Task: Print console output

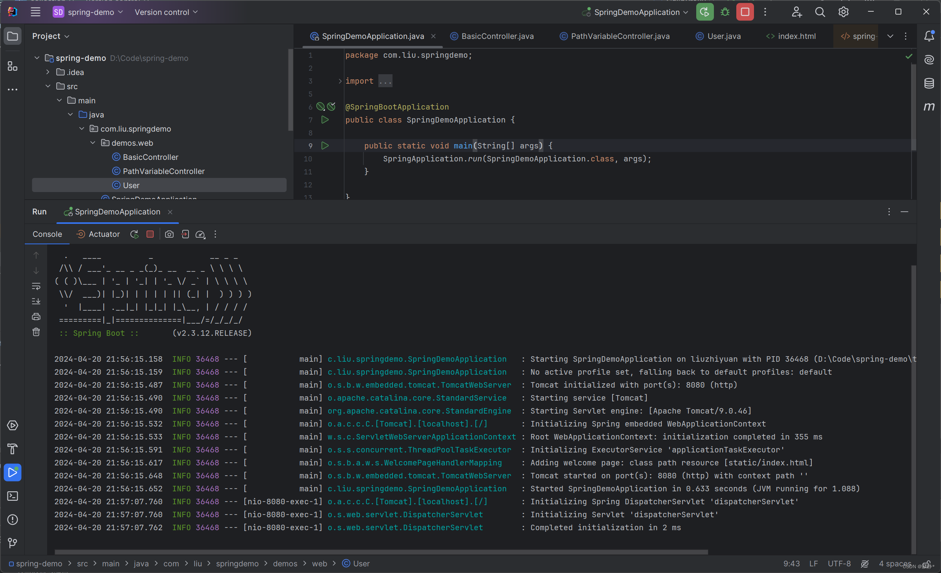Action: tap(36, 317)
